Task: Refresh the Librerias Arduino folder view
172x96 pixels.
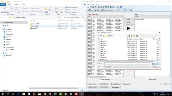Action: pyautogui.click(x=60, y=17)
